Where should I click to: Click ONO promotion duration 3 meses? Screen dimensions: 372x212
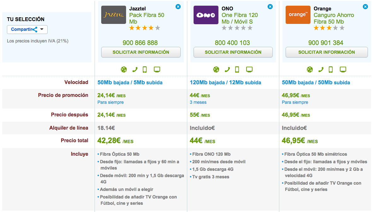point(198,103)
